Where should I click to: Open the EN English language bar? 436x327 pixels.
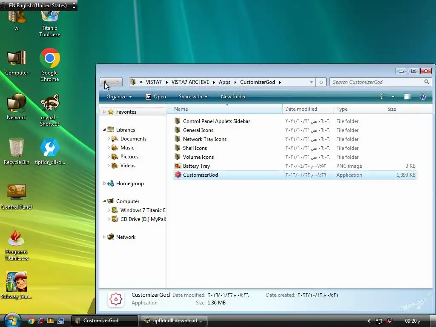[39, 6]
